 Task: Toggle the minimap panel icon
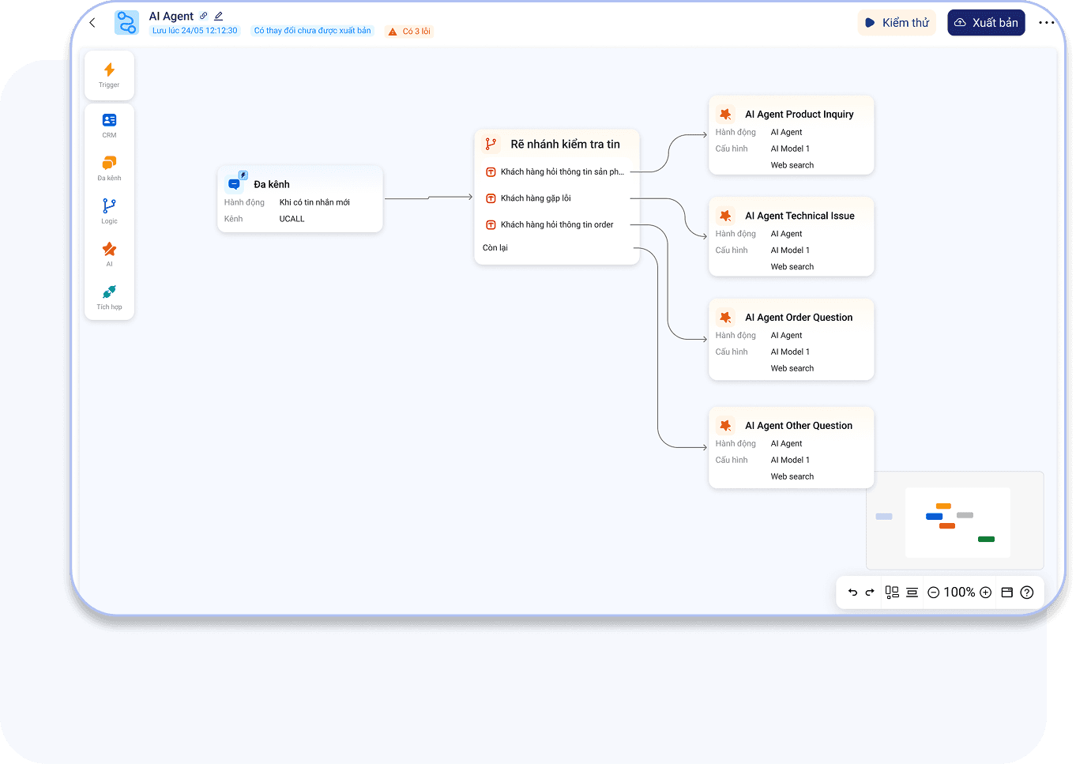tap(1007, 593)
